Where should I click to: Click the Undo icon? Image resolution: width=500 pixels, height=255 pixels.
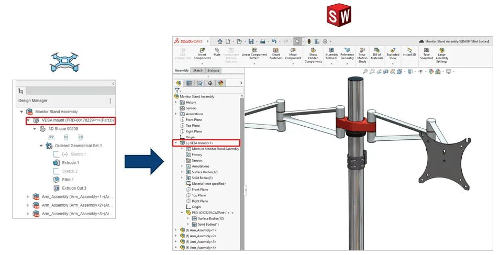(274, 41)
